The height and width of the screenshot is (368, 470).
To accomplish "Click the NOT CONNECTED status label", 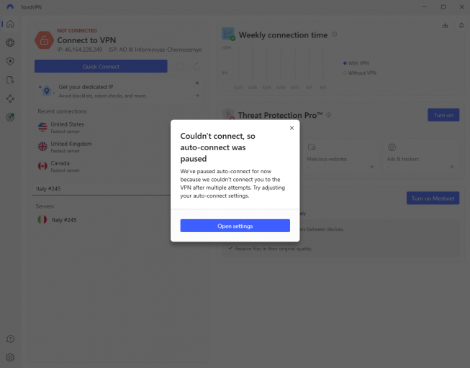I will tap(77, 30).
